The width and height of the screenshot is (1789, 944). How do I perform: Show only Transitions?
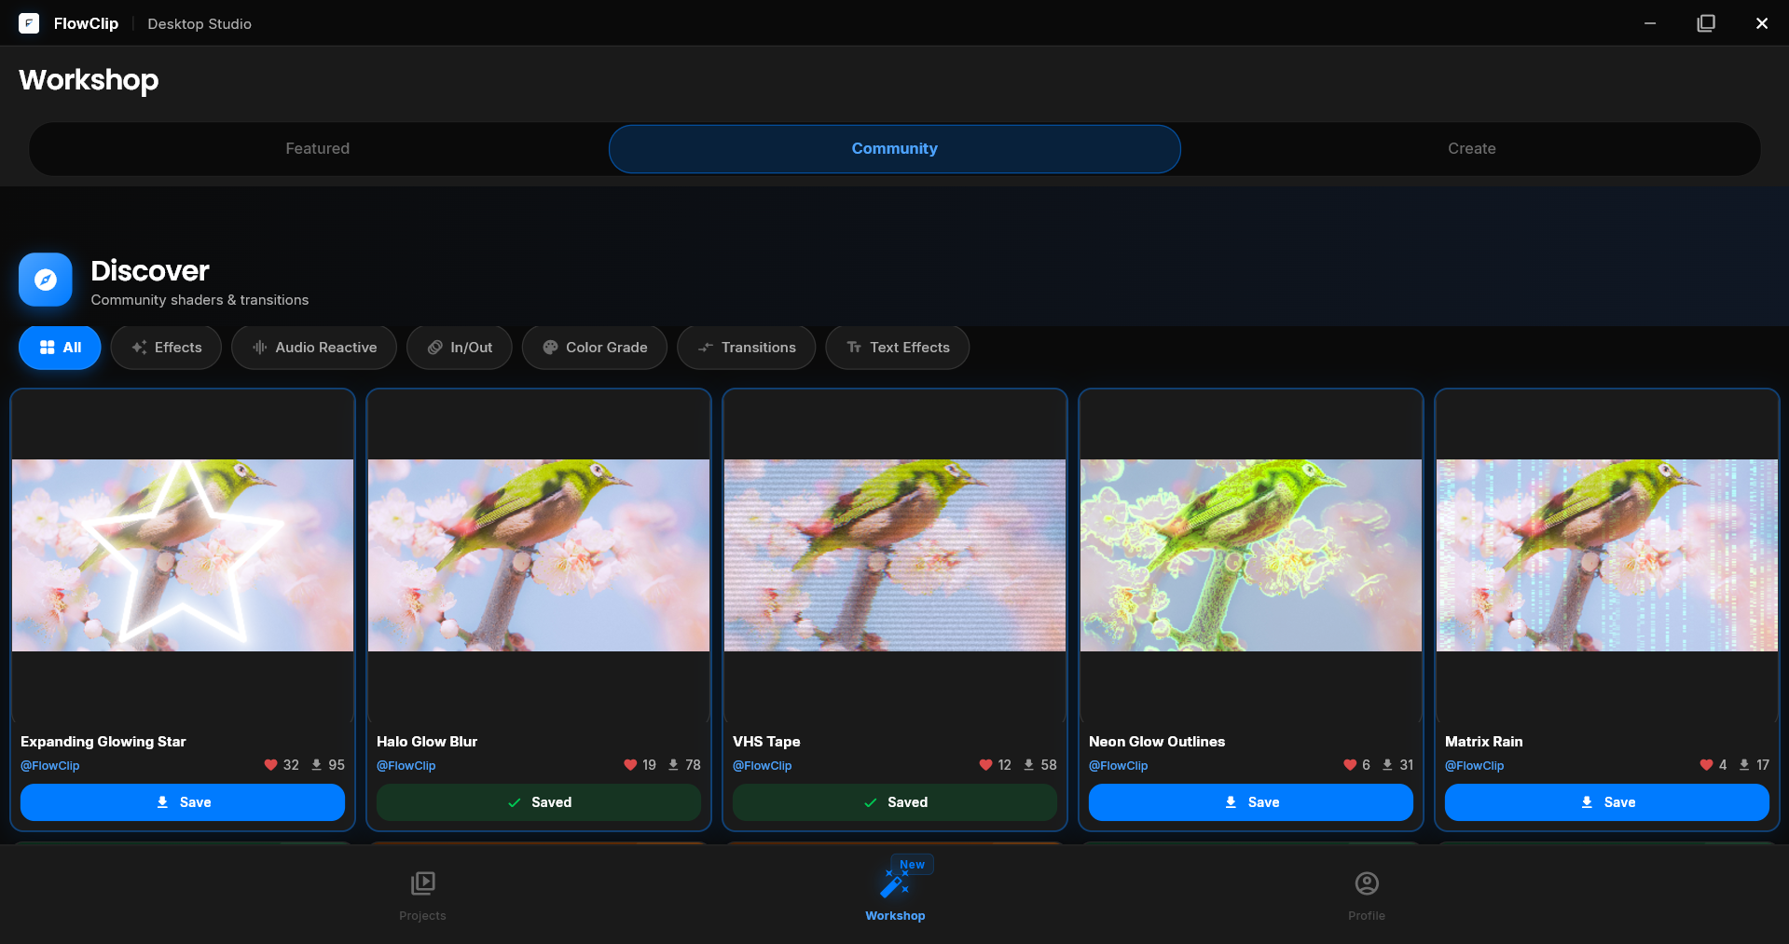coord(747,348)
